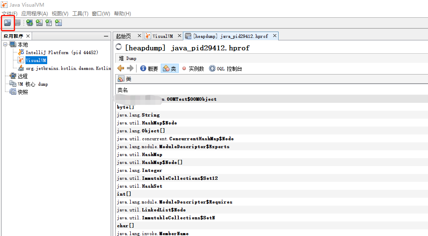Select ModuleDescriptor$Requires class row
The height and width of the screenshot is (236, 428).
(271, 202)
